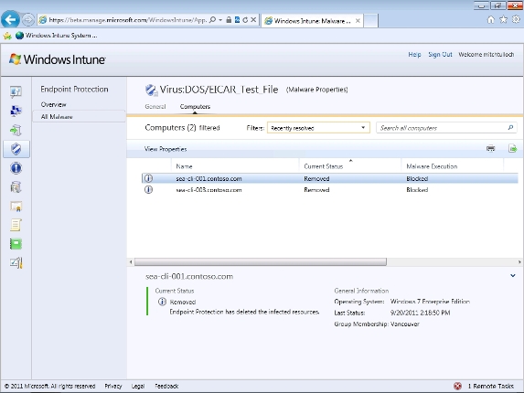Sort by Name column header
Screen dimensions: 524x393
click(x=236, y=166)
